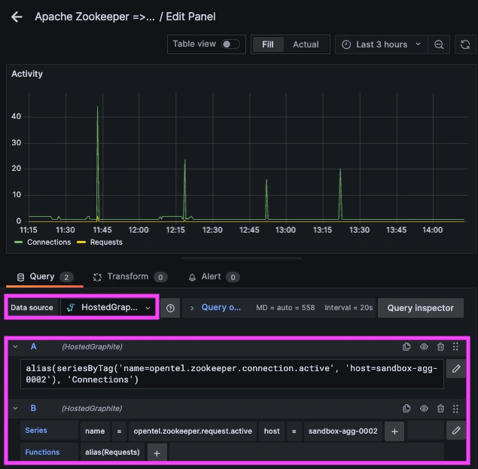Duplicate query B
Viewport: 478px width, 469px height.
point(407,409)
